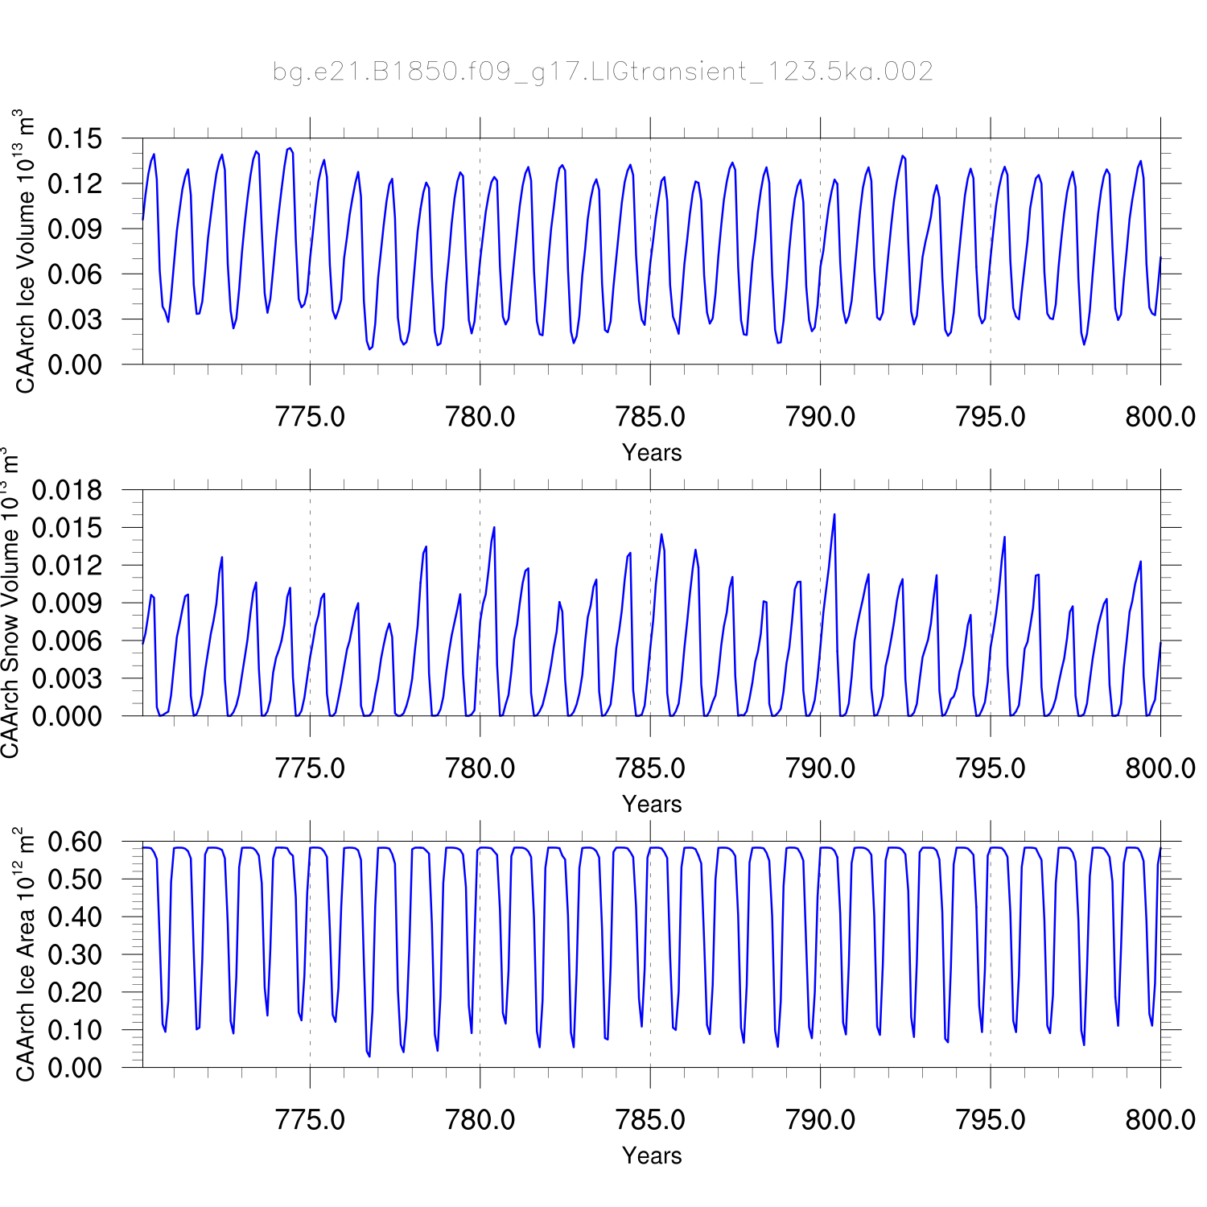Click the plot title LIGtransient_123.5ka.002

pyautogui.click(x=603, y=72)
